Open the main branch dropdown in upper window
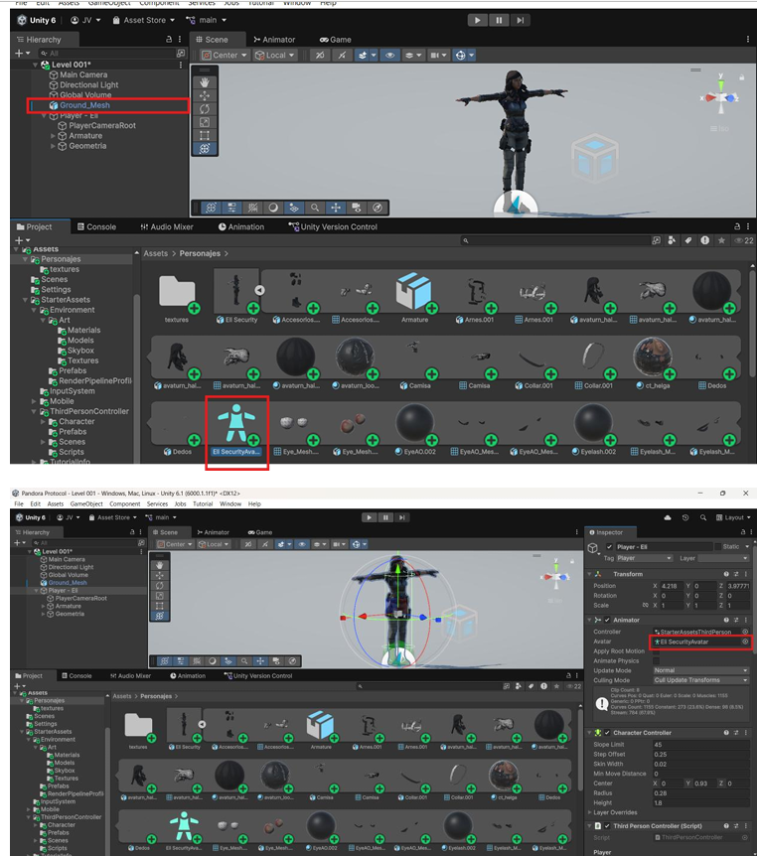 207,20
